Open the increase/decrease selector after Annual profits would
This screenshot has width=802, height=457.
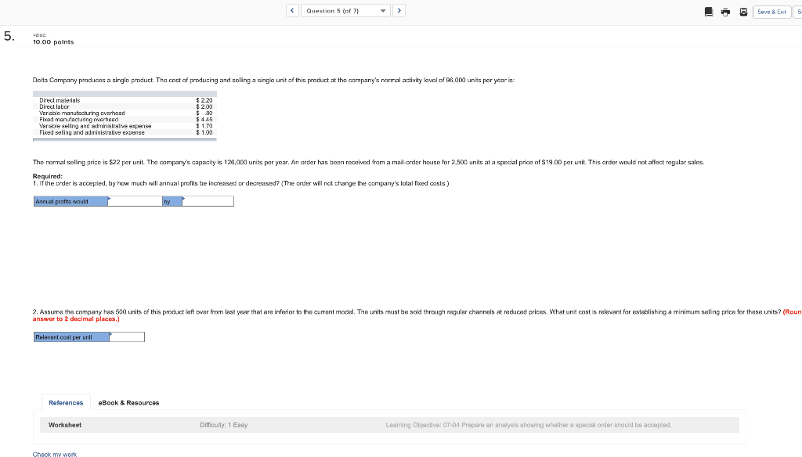[135, 201]
